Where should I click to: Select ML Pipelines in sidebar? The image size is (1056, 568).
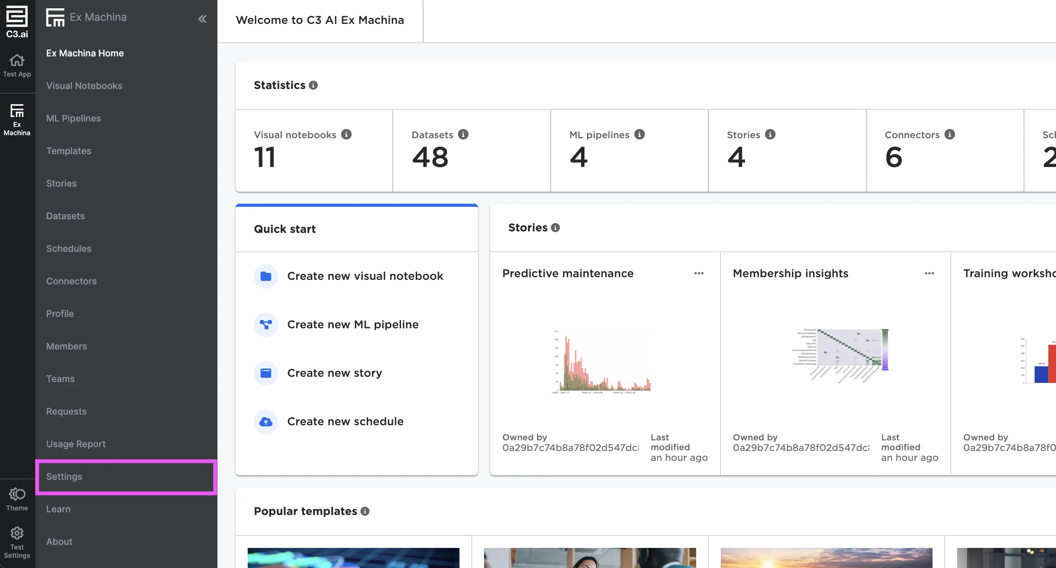(x=73, y=119)
